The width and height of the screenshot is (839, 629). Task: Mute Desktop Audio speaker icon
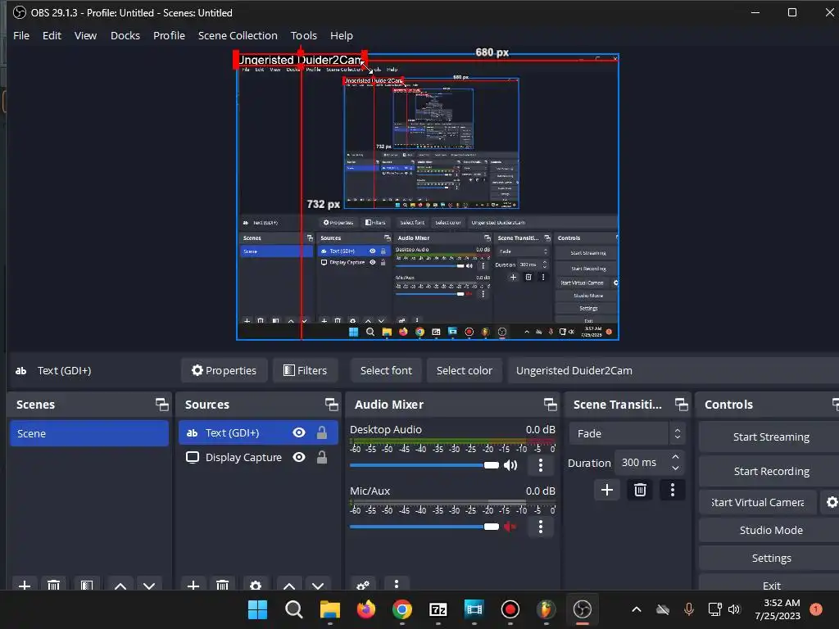click(x=510, y=465)
